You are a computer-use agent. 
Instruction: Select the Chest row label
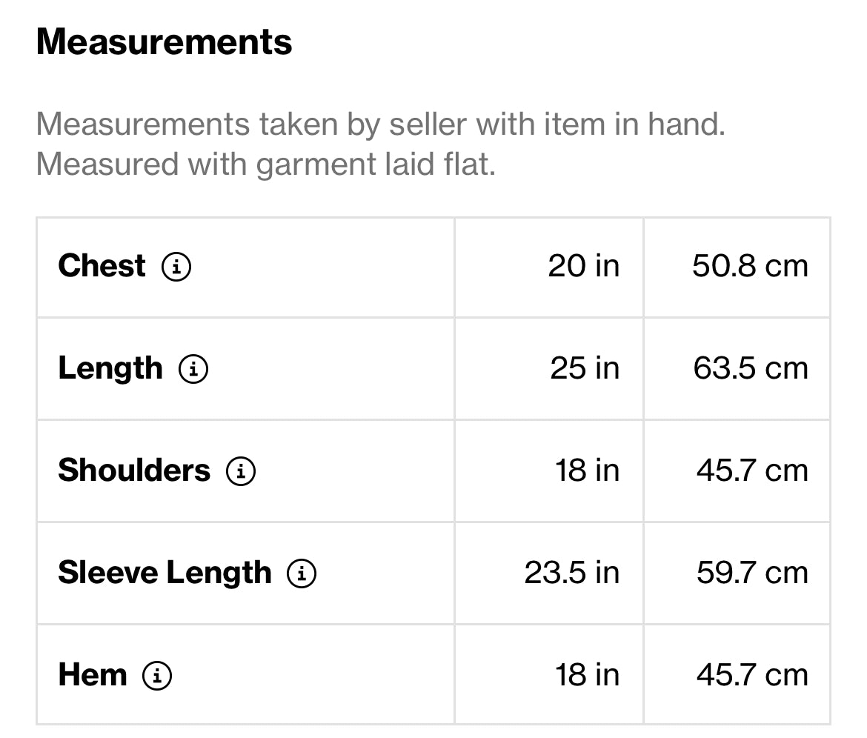pos(102,266)
